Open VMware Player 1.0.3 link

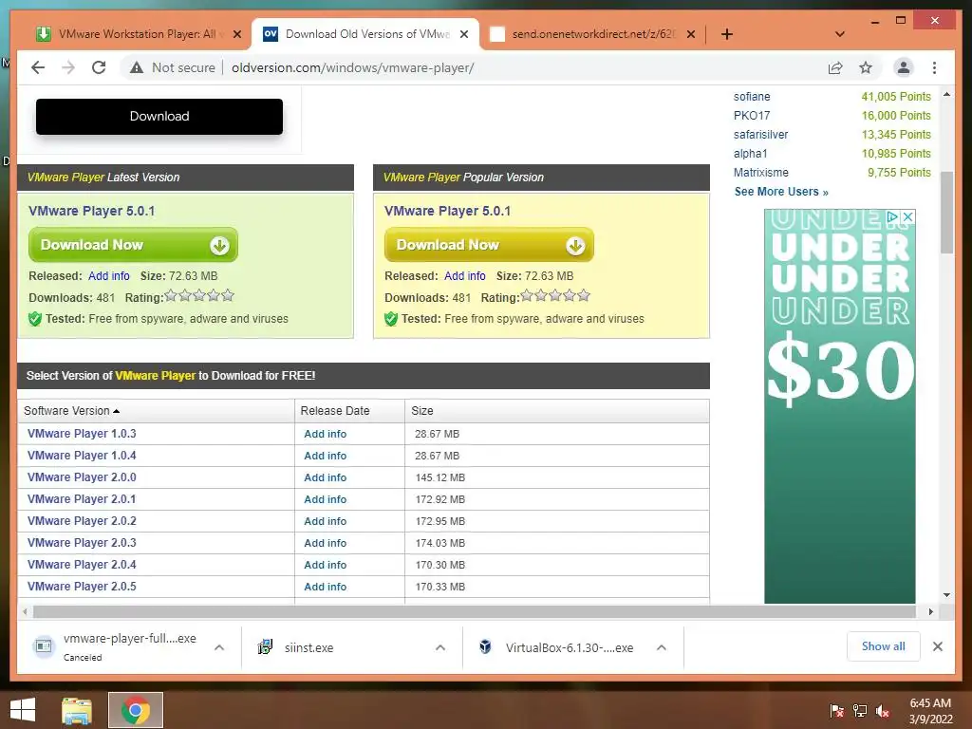pyautogui.click(x=82, y=433)
